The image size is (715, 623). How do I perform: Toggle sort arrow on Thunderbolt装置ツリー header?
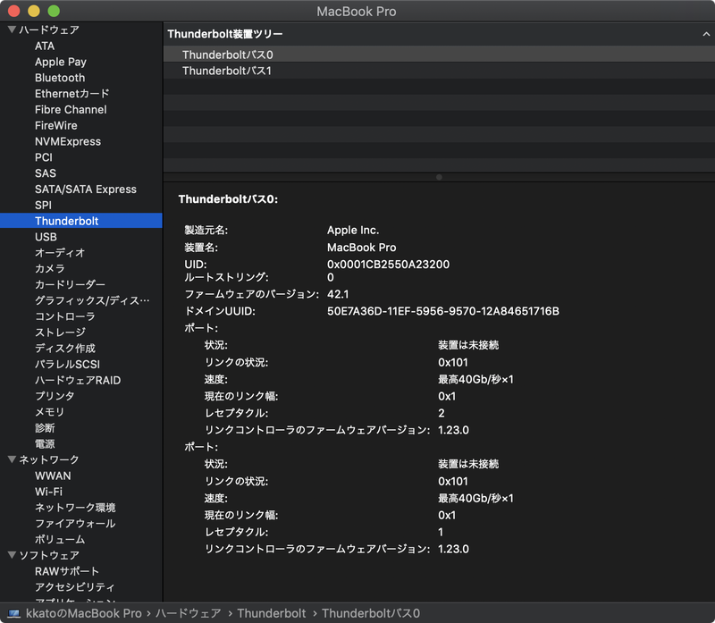click(x=706, y=34)
